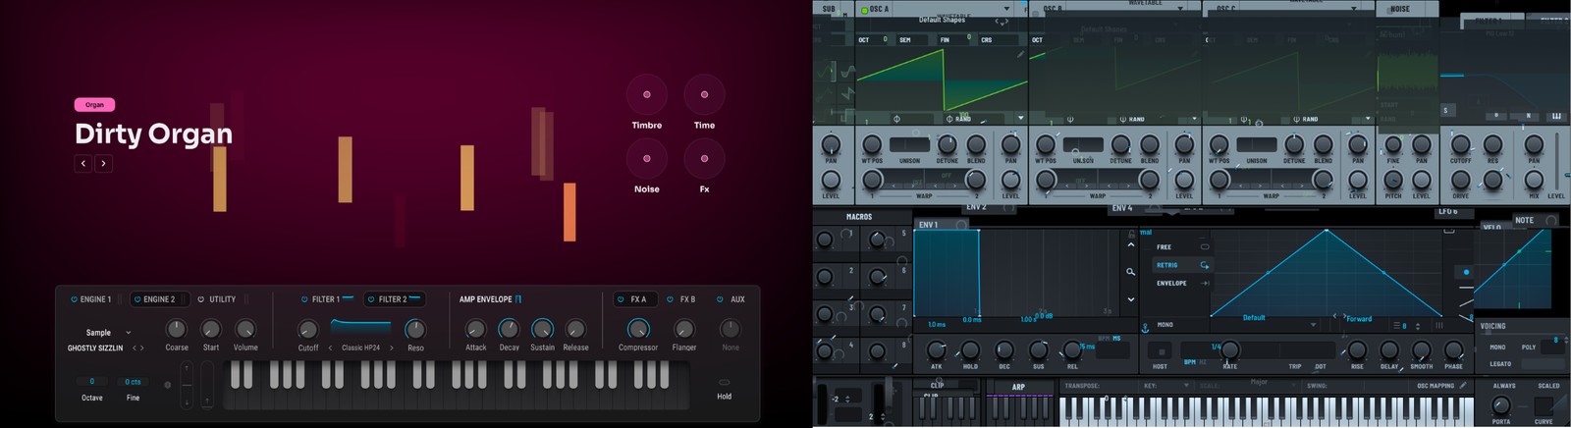
Task: Click the Noise macro pad
Action: click(x=646, y=159)
